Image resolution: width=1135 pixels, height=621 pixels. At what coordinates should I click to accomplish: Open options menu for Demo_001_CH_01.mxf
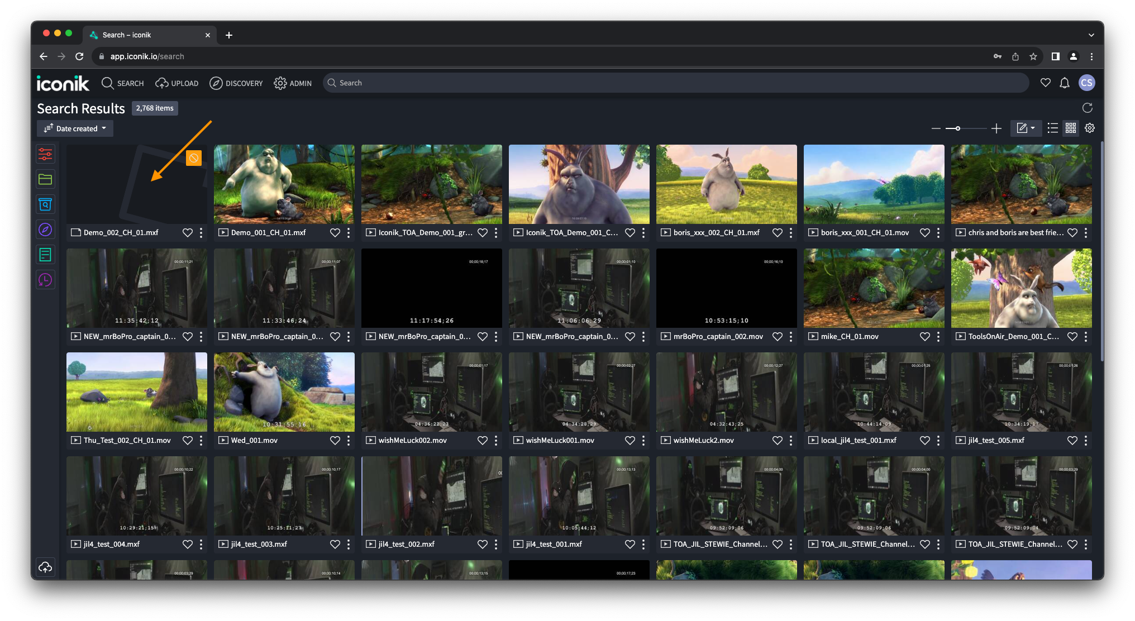pyautogui.click(x=349, y=233)
